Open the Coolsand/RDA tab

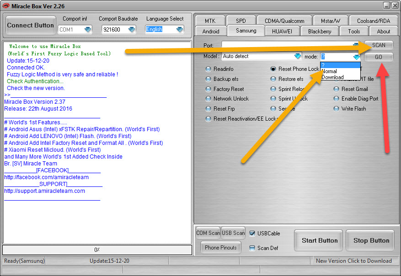(x=374, y=21)
